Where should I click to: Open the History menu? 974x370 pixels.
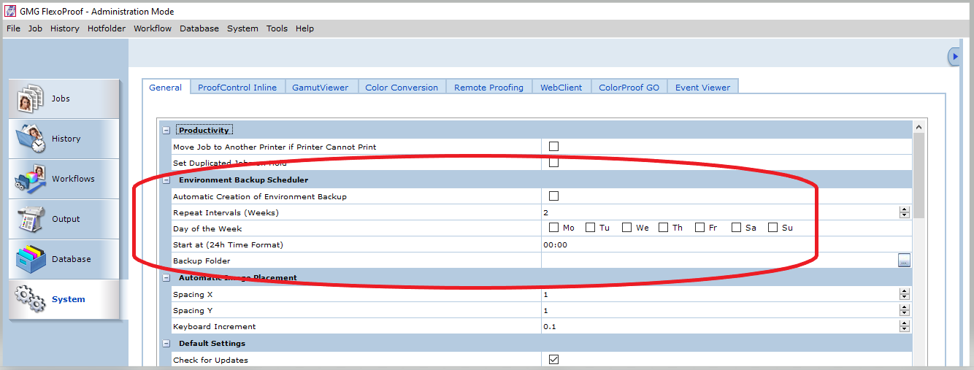pyautogui.click(x=65, y=28)
